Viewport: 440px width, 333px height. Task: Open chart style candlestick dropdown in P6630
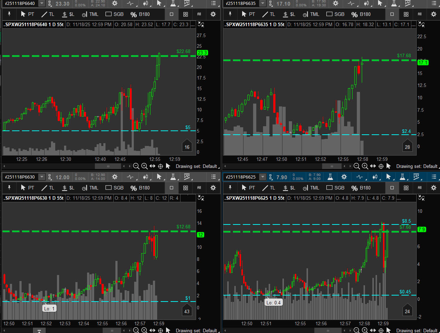pos(145,177)
